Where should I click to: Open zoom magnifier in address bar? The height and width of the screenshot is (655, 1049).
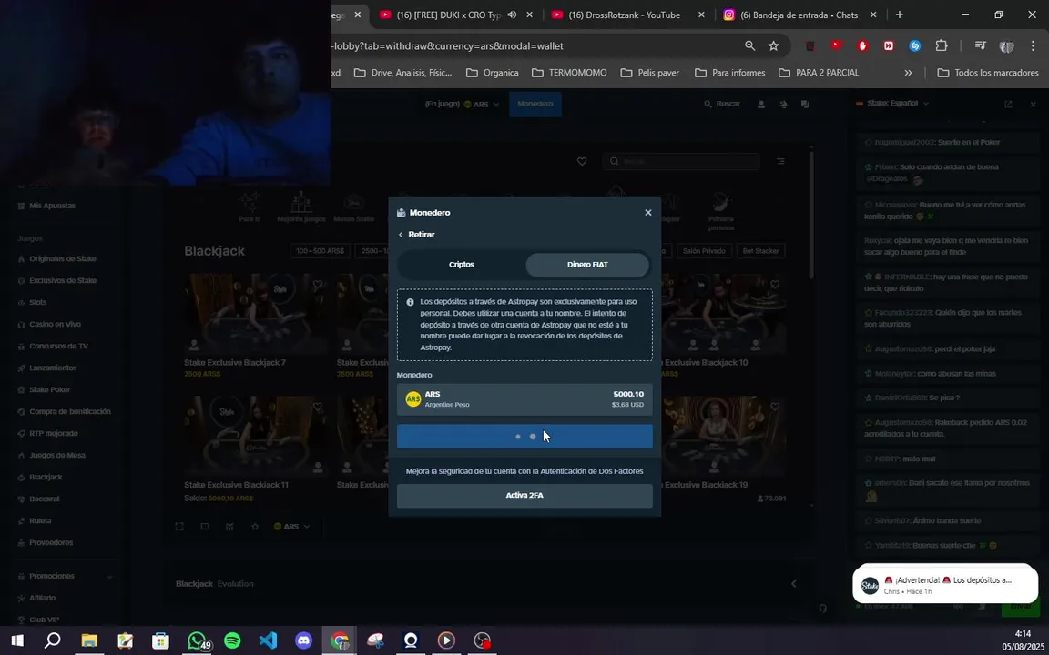750,46
